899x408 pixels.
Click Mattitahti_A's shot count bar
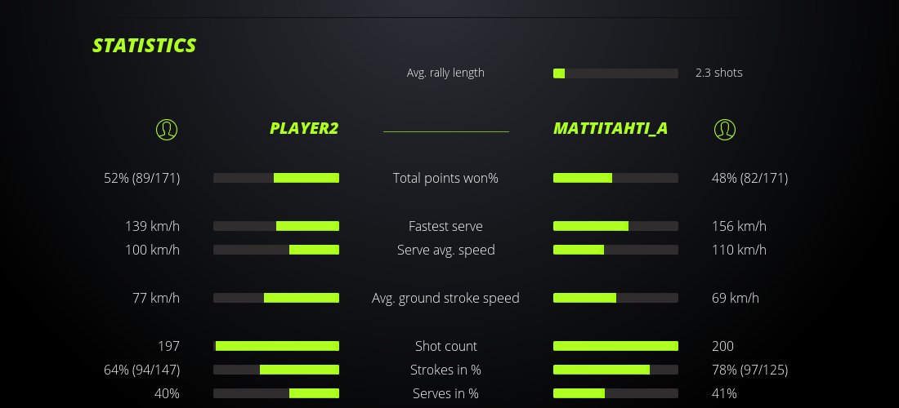[x=615, y=346]
